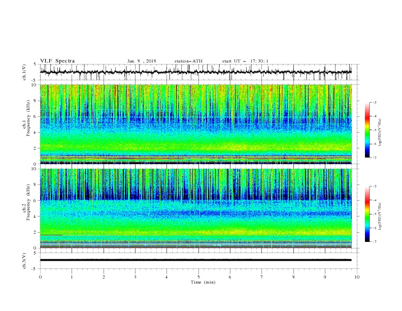Click inside the ch.2 spectrogram panel
Viewport: 402px width, 311px height.
point(195,208)
